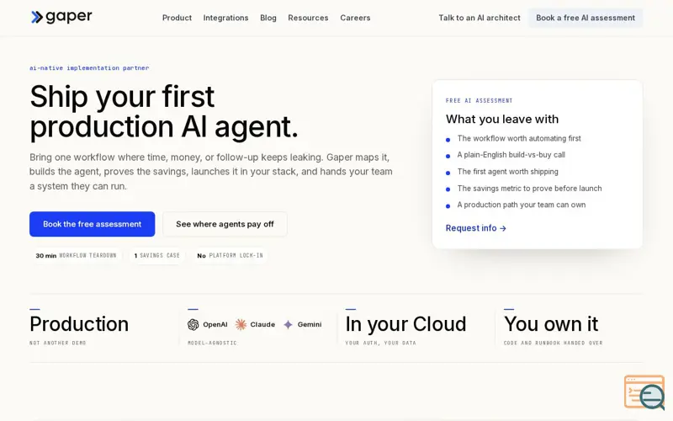The height and width of the screenshot is (421, 673).
Task: Click the Gaper logo
Action: [61, 17]
